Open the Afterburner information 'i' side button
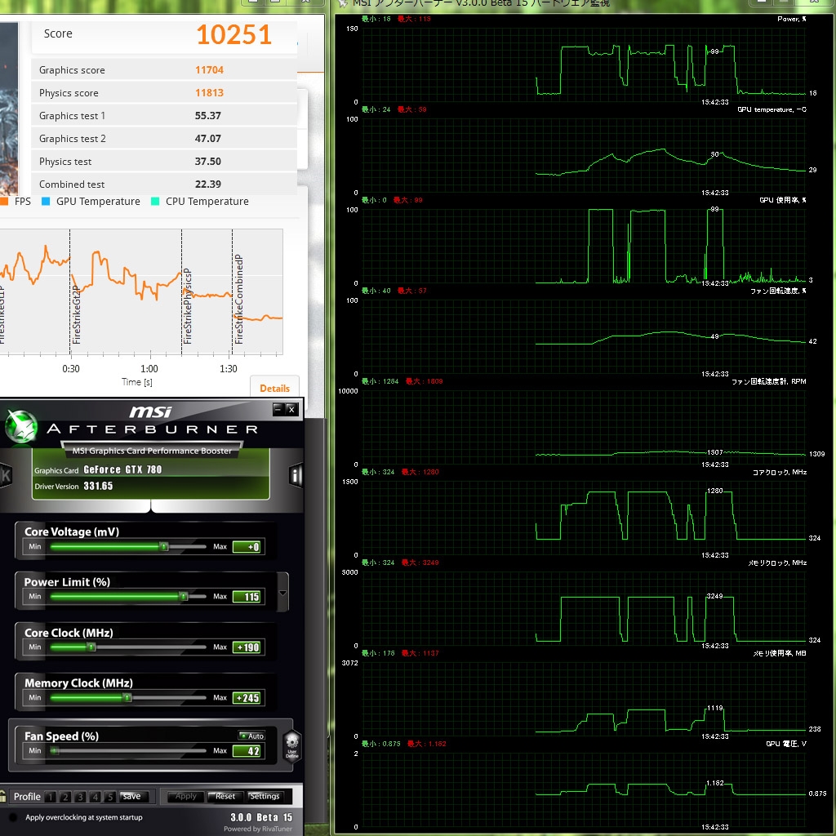The image size is (836, 836). [296, 474]
